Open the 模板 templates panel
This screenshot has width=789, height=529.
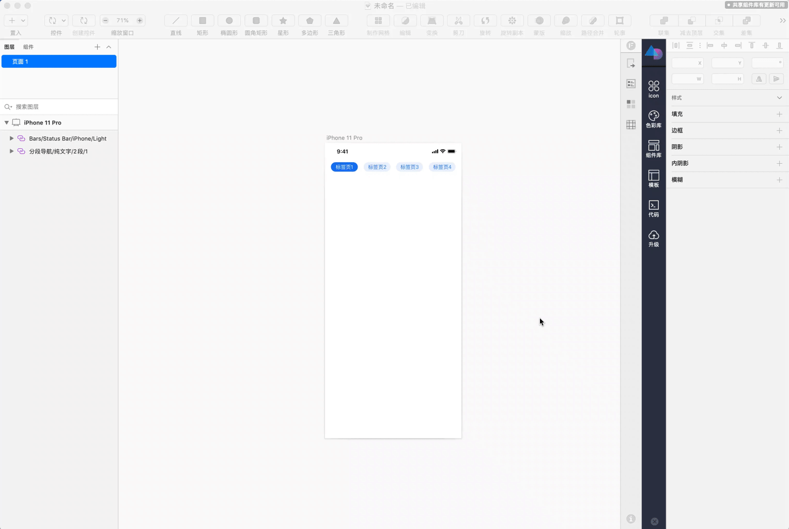tap(654, 178)
